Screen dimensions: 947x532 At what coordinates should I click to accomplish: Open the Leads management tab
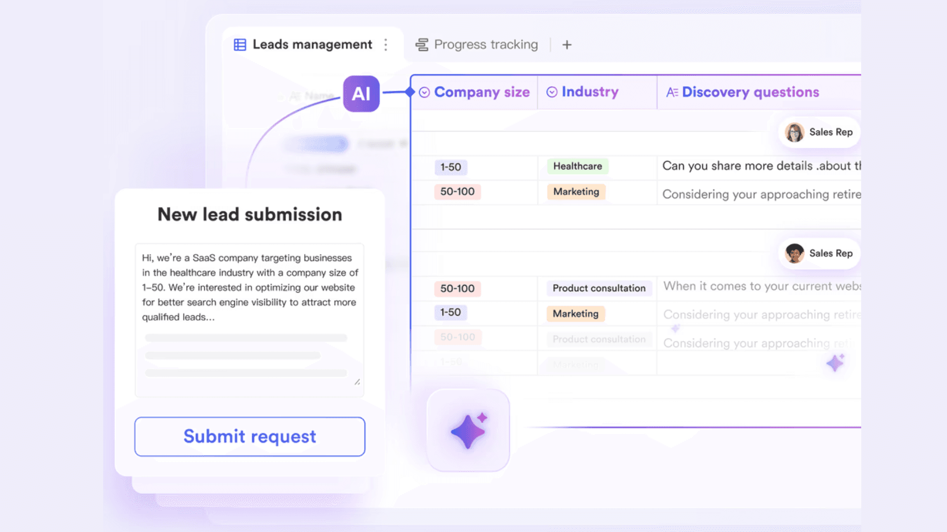pos(312,44)
